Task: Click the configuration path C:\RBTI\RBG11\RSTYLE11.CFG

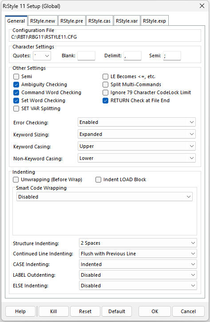Action: coord(44,37)
